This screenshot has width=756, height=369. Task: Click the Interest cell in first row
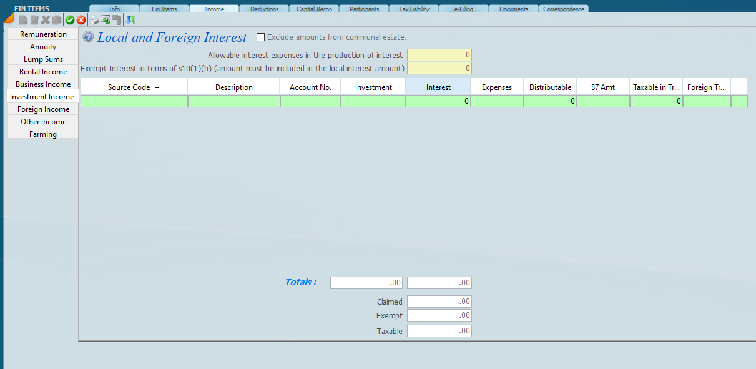[438, 101]
